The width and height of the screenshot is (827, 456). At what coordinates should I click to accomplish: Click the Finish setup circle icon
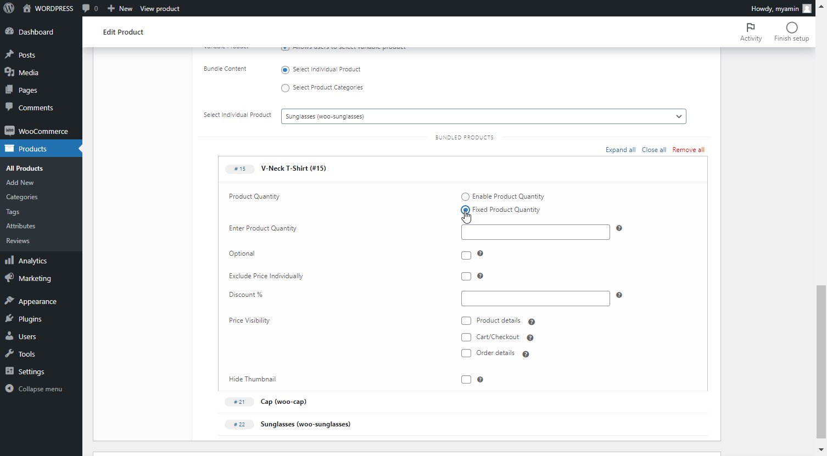point(792,27)
